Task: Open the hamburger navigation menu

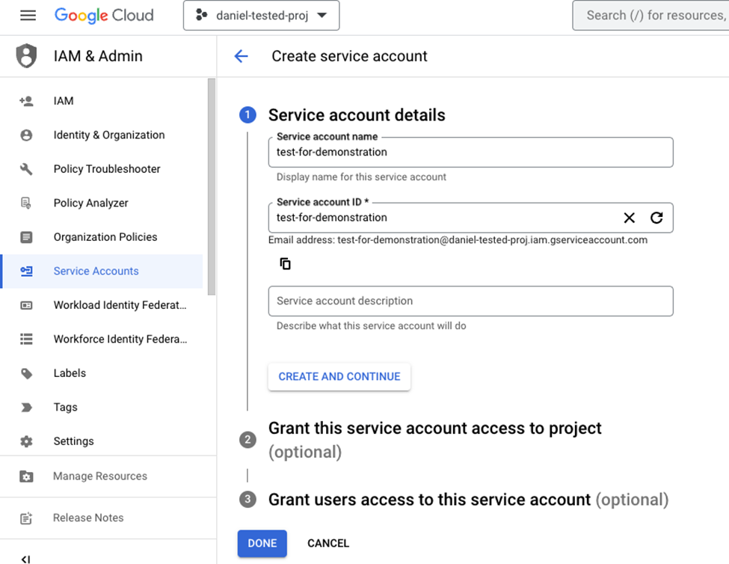Action: tap(28, 16)
